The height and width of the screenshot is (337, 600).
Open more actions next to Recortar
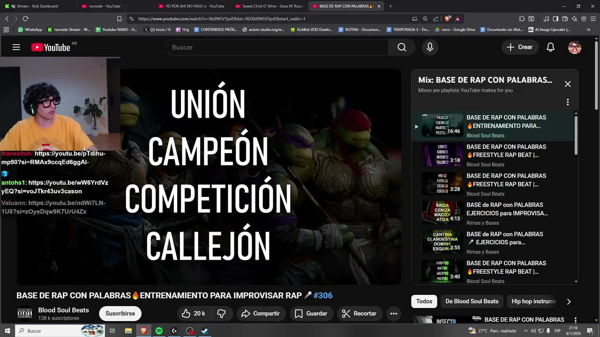tap(394, 314)
